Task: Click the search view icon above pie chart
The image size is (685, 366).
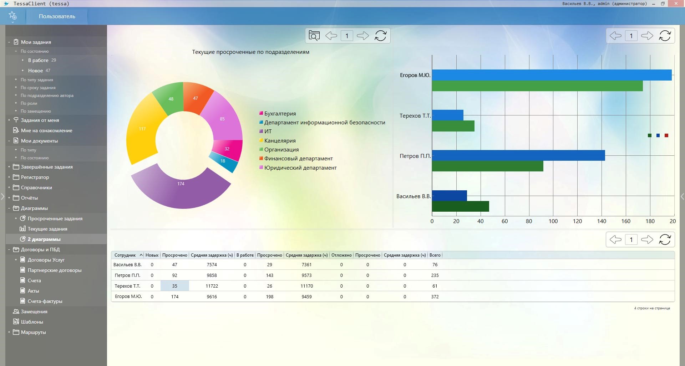Action: (314, 36)
